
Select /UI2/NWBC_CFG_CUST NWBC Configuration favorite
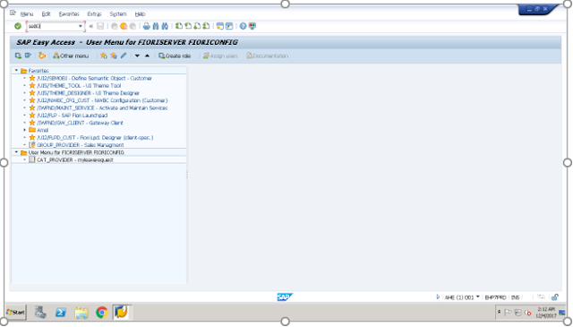coord(102,100)
